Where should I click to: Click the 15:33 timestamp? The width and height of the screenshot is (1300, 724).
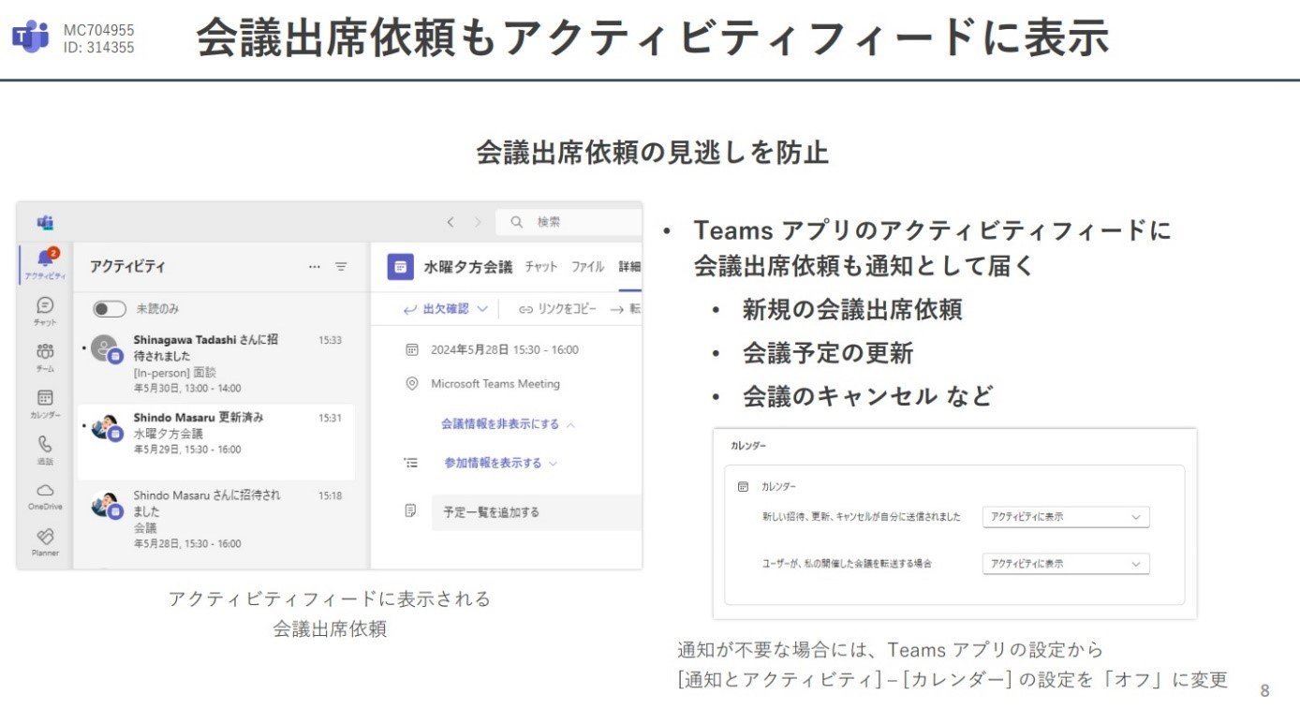[x=330, y=340]
